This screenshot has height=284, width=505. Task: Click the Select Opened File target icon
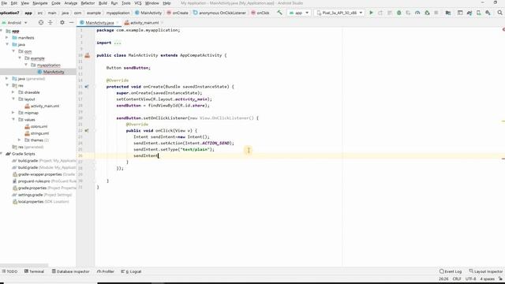(40, 23)
